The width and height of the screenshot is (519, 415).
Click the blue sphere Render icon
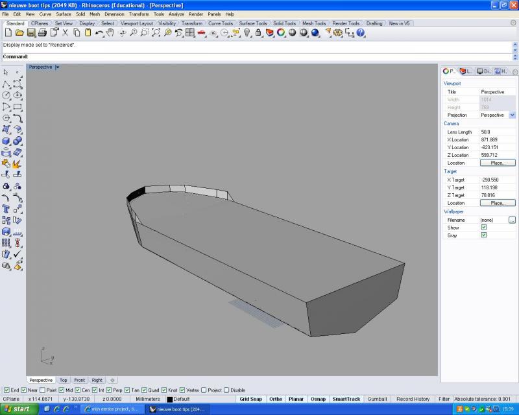click(315, 32)
